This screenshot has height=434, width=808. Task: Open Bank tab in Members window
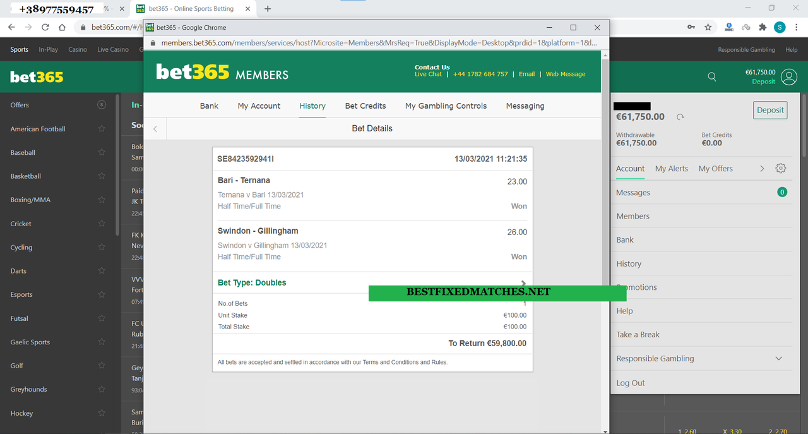point(209,106)
